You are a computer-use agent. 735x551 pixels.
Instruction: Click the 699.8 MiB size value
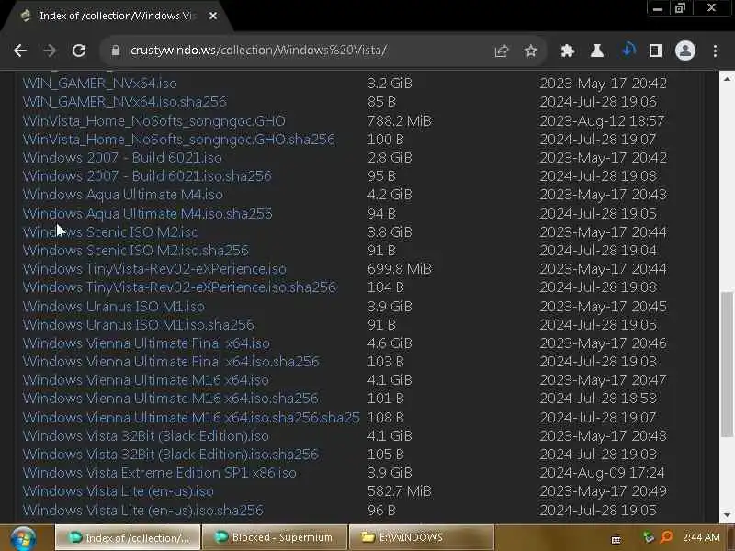click(400, 269)
